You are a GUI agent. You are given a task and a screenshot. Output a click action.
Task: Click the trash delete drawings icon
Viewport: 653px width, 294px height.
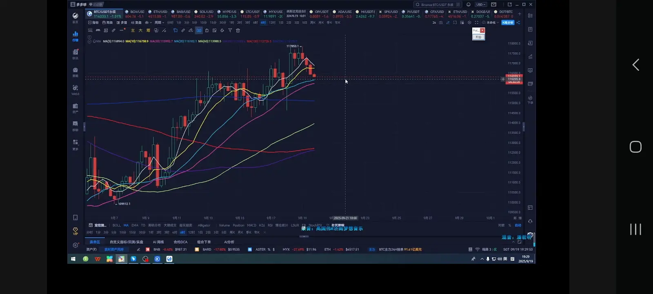click(x=238, y=30)
